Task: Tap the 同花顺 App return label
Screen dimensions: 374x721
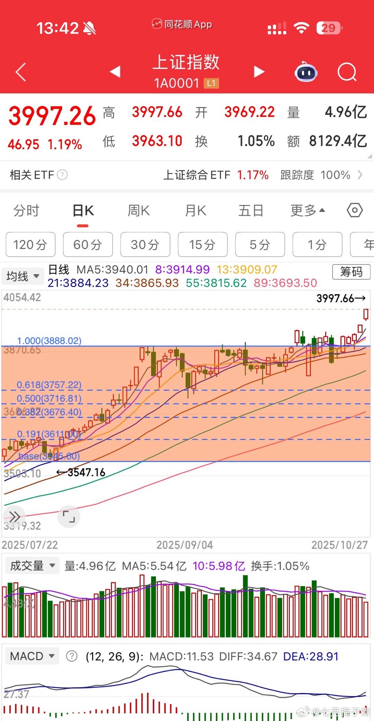Action: coord(182,24)
